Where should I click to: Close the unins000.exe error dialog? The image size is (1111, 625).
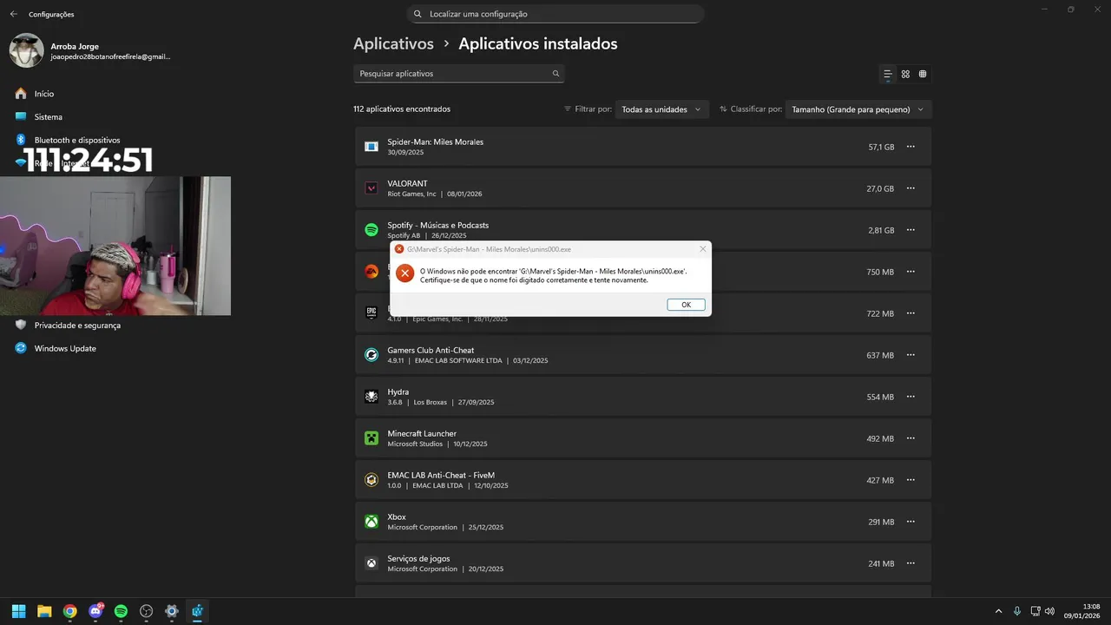pos(703,249)
